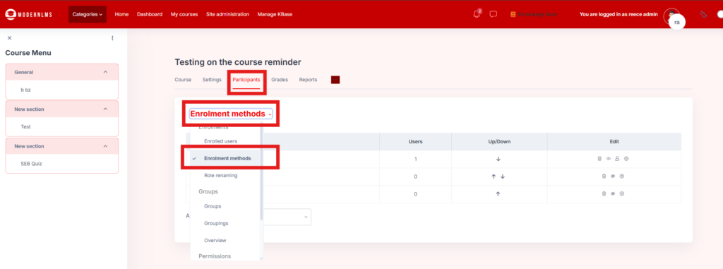The height and width of the screenshot is (269, 723).
Task: Open the course menu three-dot options
Action: coord(112,38)
